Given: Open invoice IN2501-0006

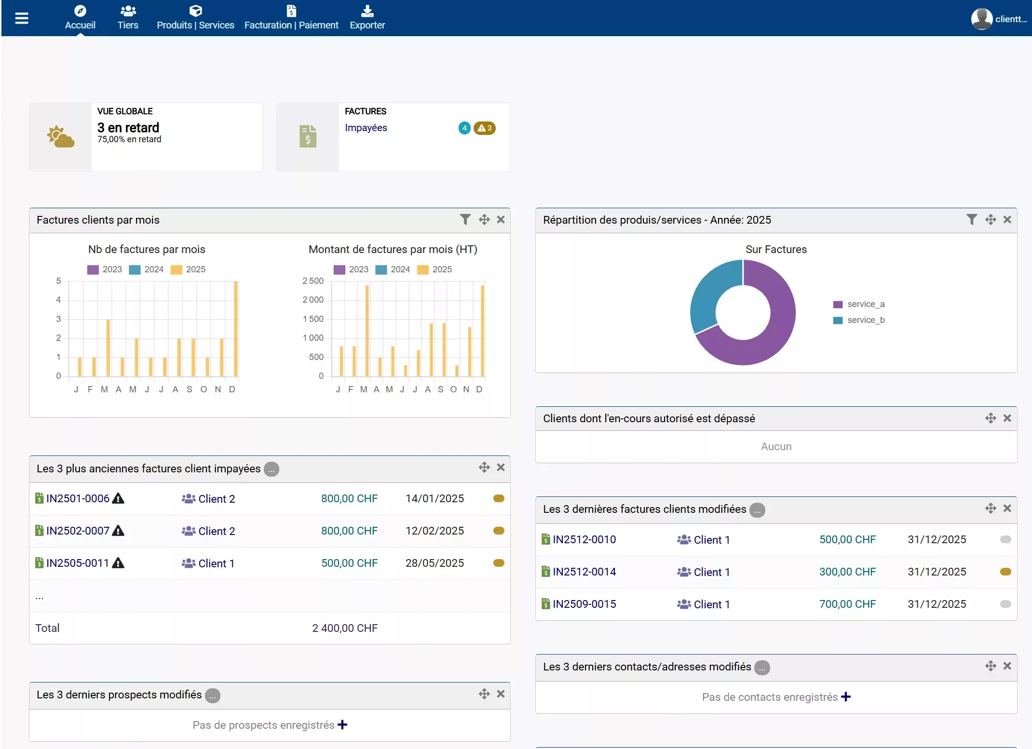Looking at the screenshot, I should point(78,499).
